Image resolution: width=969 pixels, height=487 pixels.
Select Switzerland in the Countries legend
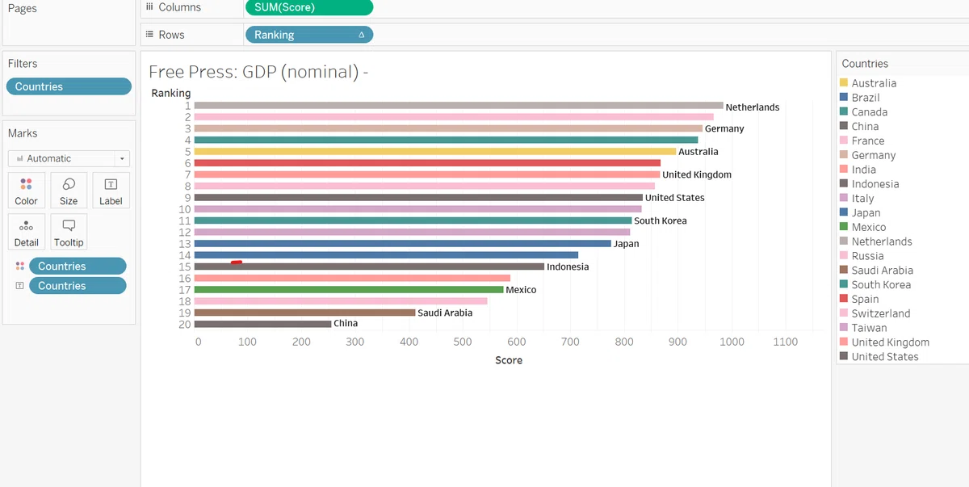click(x=880, y=313)
